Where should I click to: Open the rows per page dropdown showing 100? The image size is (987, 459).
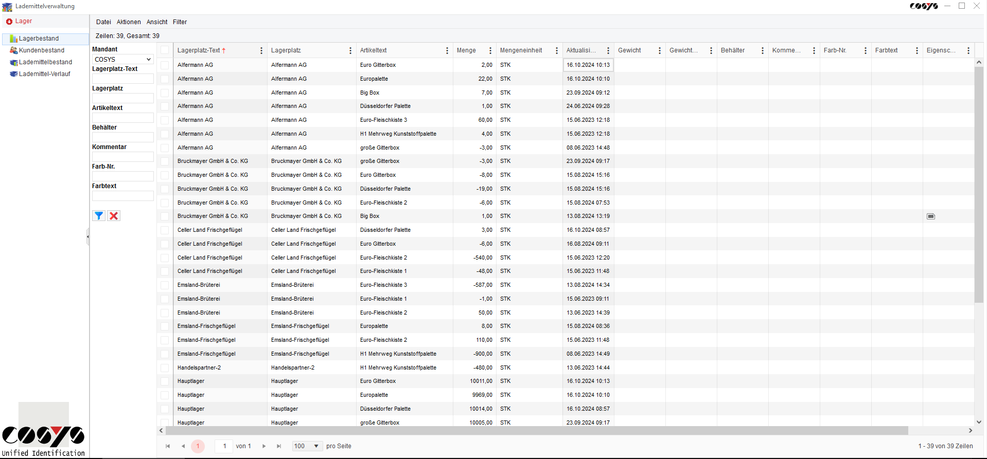307,446
